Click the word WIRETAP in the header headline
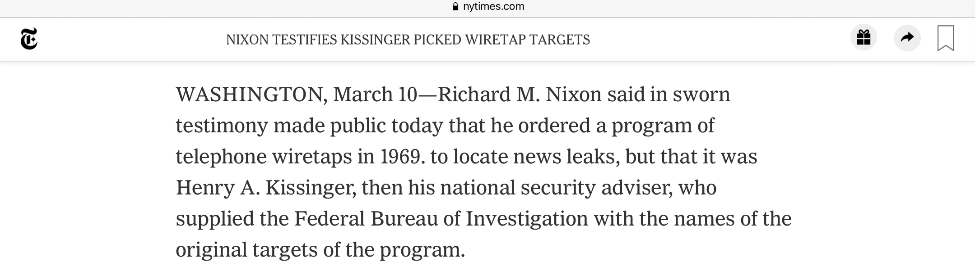This screenshot has height=280, width=975. click(x=495, y=40)
